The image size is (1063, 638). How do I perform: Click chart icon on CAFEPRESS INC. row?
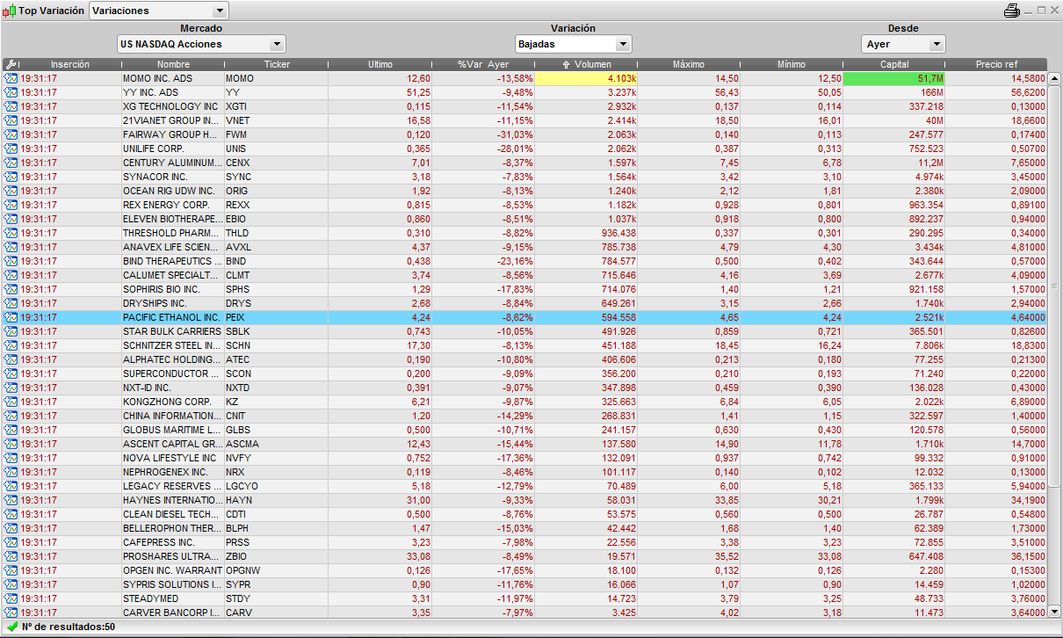[x=11, y=542]
